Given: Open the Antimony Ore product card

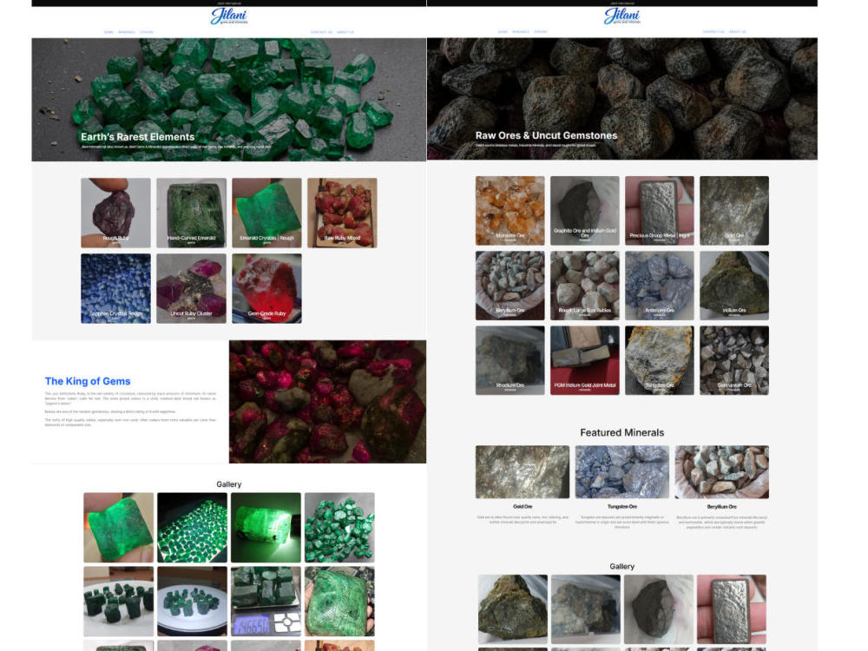Looking at the screenshot, I should pyautogui.click(x=660, y=285).
